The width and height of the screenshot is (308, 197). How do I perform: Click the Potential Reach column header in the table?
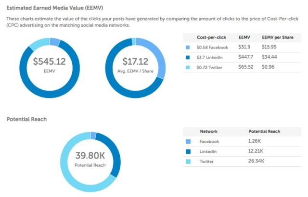click(x=264, y=131)
